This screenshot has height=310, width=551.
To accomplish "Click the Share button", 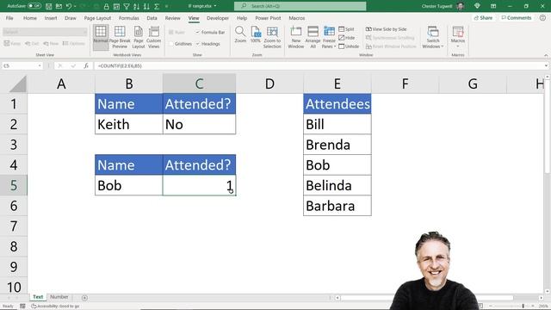I will (483, 18).
